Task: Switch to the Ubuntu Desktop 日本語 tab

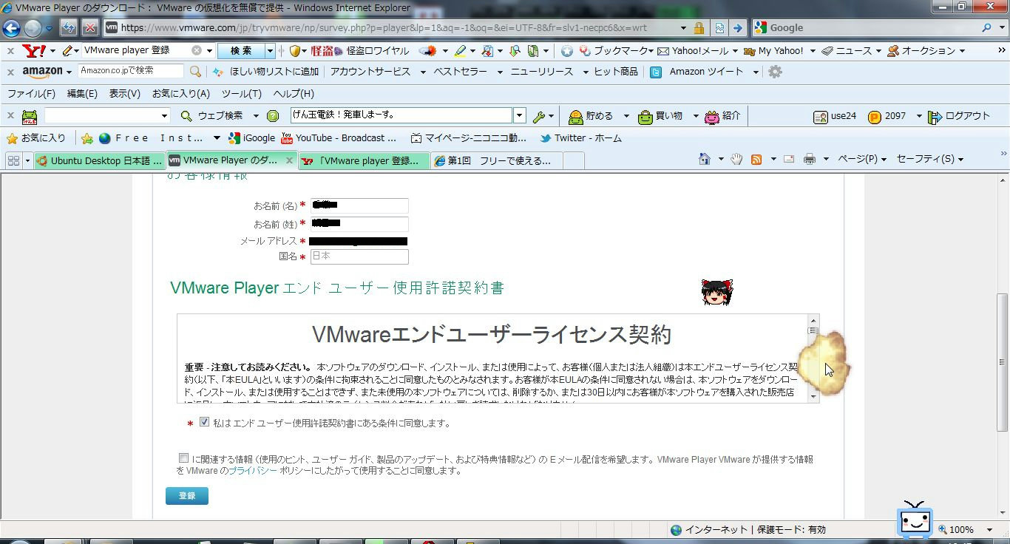Action: pos(100,160)
